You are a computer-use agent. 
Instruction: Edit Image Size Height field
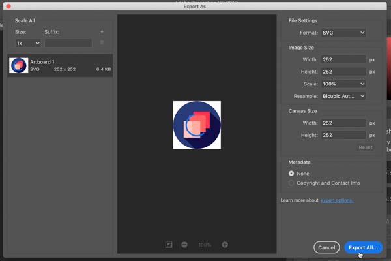(343, 72)
